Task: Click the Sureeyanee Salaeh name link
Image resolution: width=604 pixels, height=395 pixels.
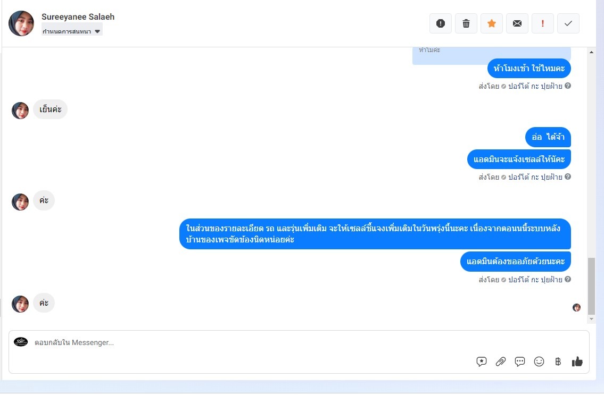Action: (78, 17)
